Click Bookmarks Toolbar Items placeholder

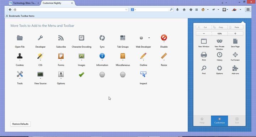(x=20, y=16)
